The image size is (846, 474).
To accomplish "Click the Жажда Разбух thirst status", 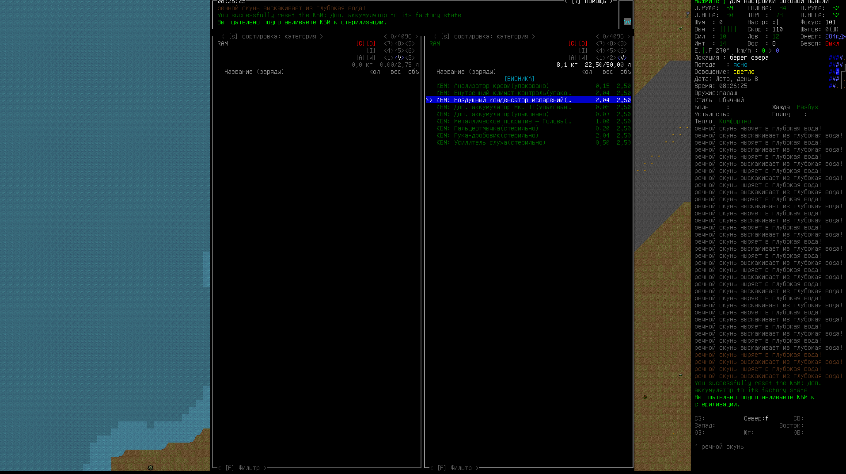I will tap(795, 107).
